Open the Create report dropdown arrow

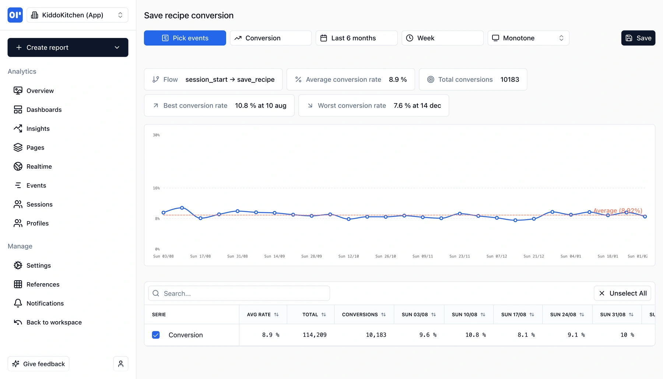(x=117, y=48)
